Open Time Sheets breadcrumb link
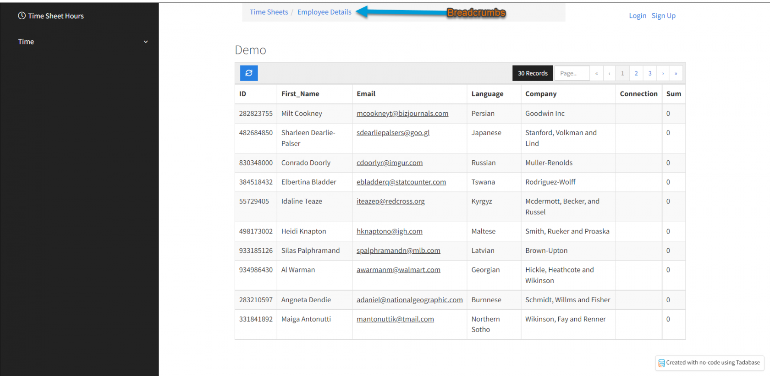 269,12
